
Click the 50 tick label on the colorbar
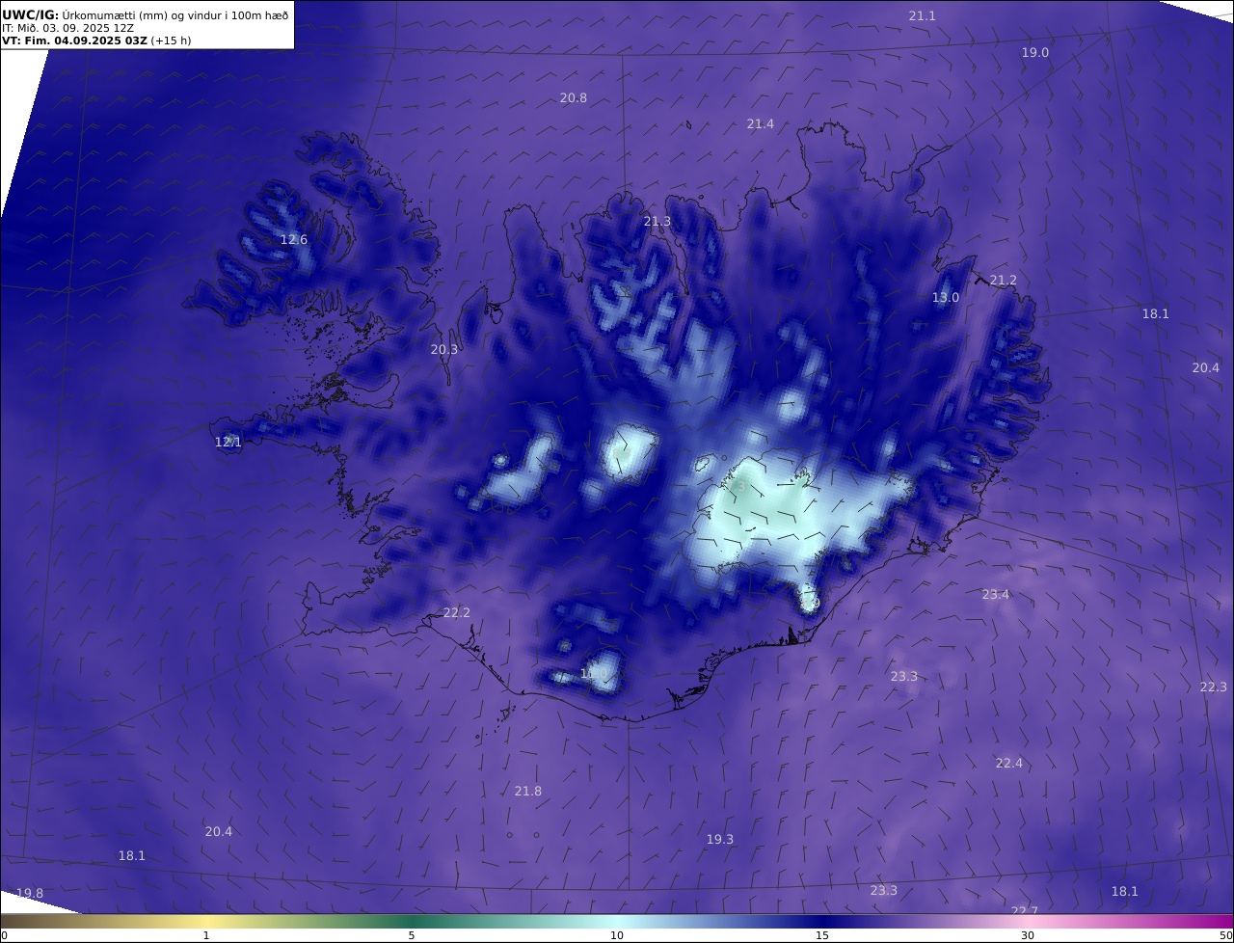coord(1225,935)
